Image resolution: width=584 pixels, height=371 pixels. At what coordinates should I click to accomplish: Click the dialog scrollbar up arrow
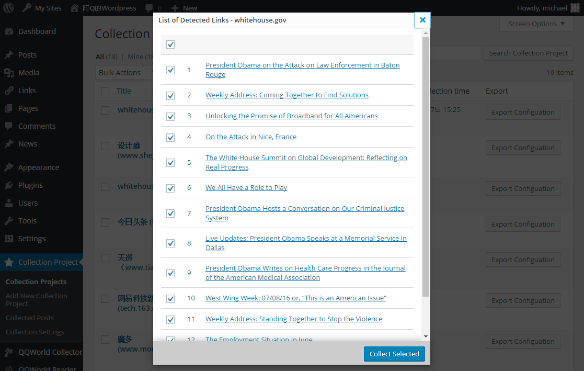point(426,33)
